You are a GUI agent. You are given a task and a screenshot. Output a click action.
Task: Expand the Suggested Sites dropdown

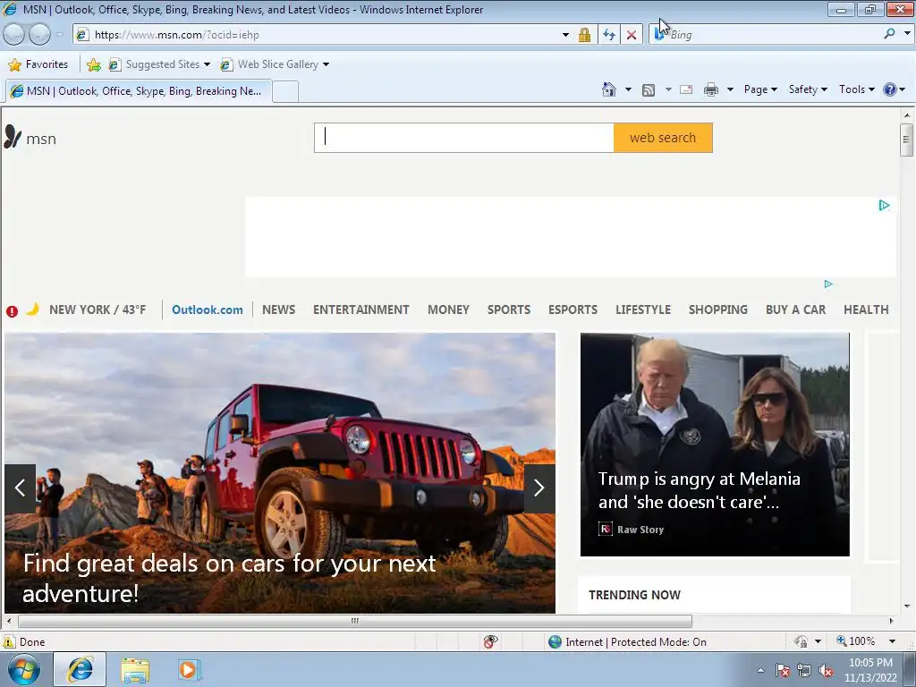(x=207, y=64)
